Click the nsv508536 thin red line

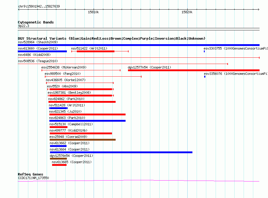click(123, 64)
